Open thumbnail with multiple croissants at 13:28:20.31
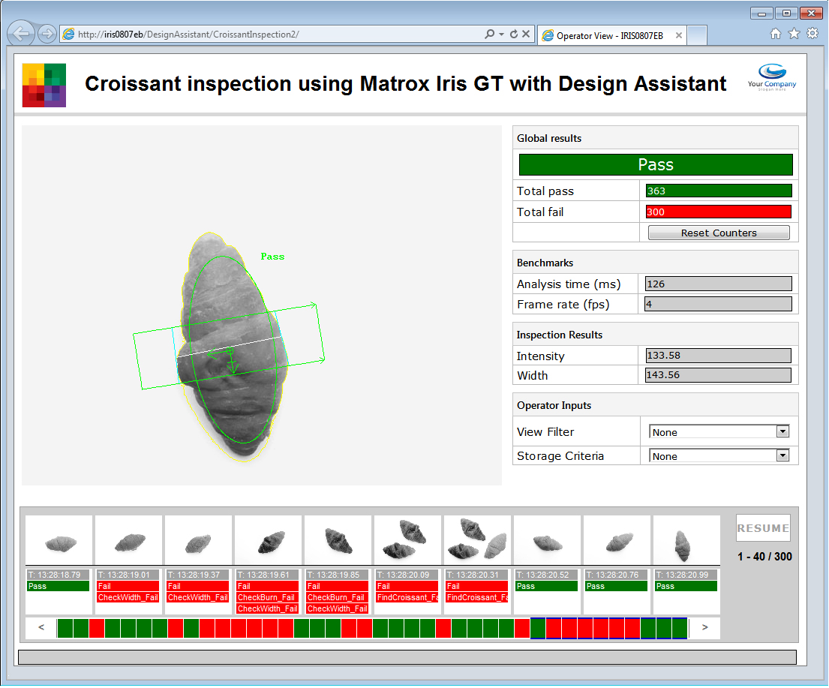This screenshot has width=829, height=688. click(x=477, y=539)
